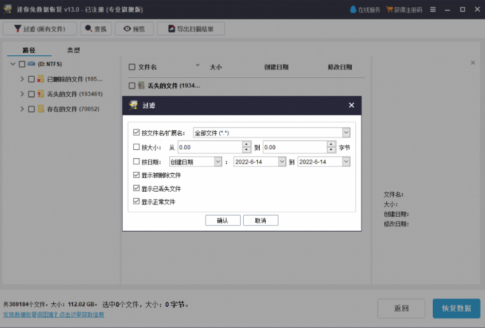The width and height of the screenshot is (485, 329).
Task: Check the lost files (193461) tree checkbox
Action: click(31, 94)
